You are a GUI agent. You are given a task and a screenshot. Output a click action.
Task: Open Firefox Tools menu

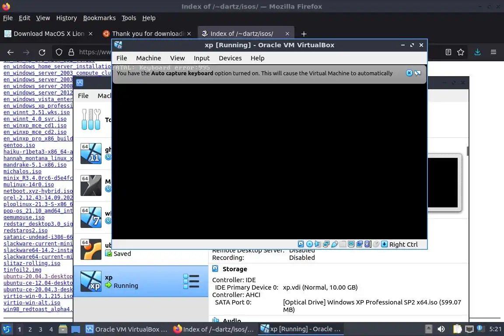coord(129,18)
